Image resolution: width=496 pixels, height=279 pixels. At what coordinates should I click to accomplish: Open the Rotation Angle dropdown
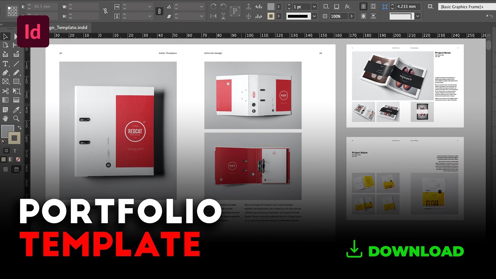point(201,7)
